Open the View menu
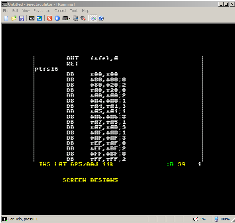This screenshot has width=235, height=223. pos(26,11)
